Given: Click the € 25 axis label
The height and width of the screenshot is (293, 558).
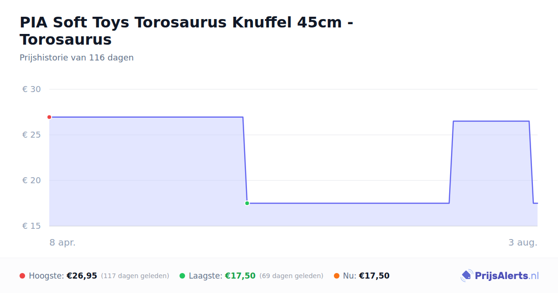Looking at the screenshot, I should click(x=32, y=135).
